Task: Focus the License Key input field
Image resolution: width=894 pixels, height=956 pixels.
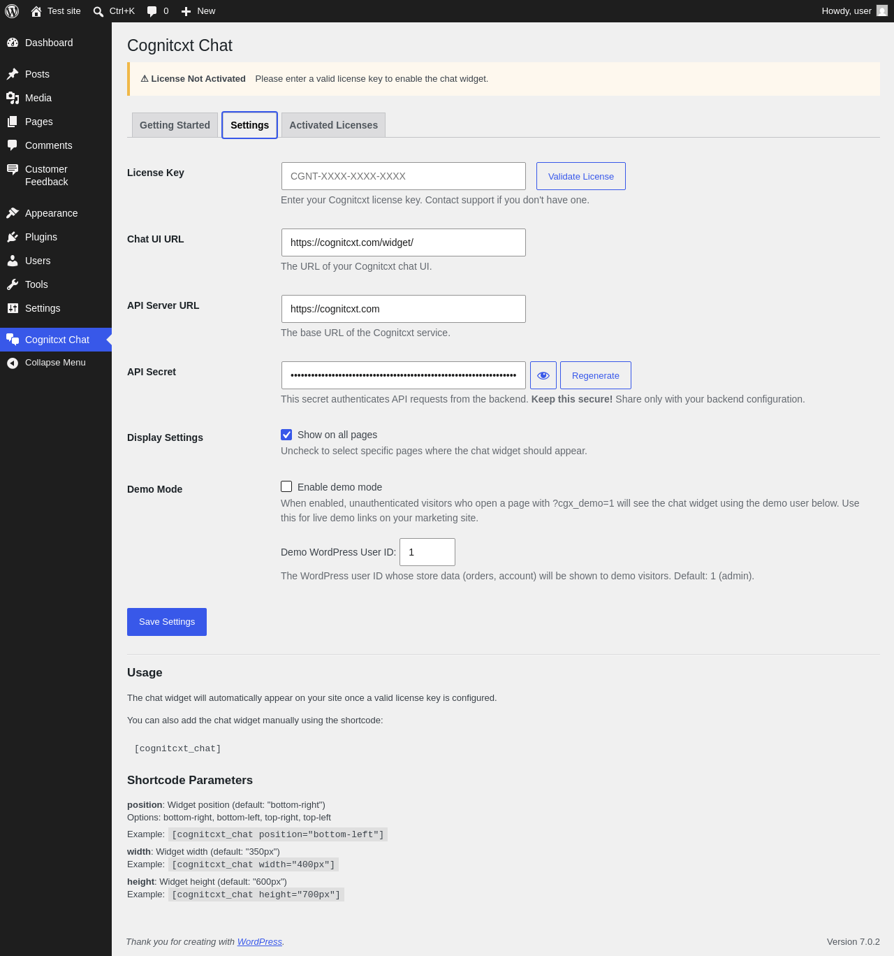Action: point(404,176)
